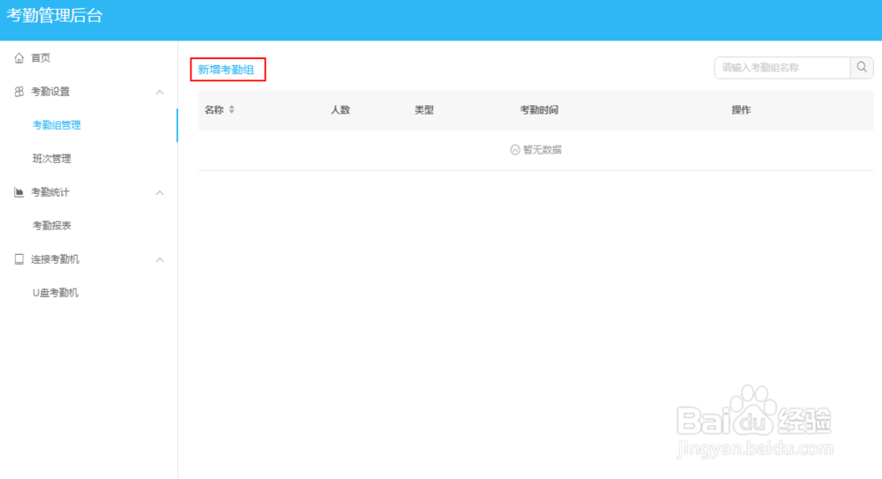Click the 考勤设置 settings icon
The height and width of the screenshot is (479, 882).
[x=19, y=92]
